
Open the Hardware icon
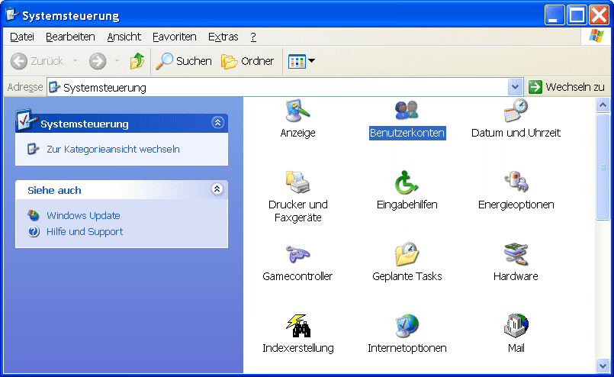click(x=516, y=254)
